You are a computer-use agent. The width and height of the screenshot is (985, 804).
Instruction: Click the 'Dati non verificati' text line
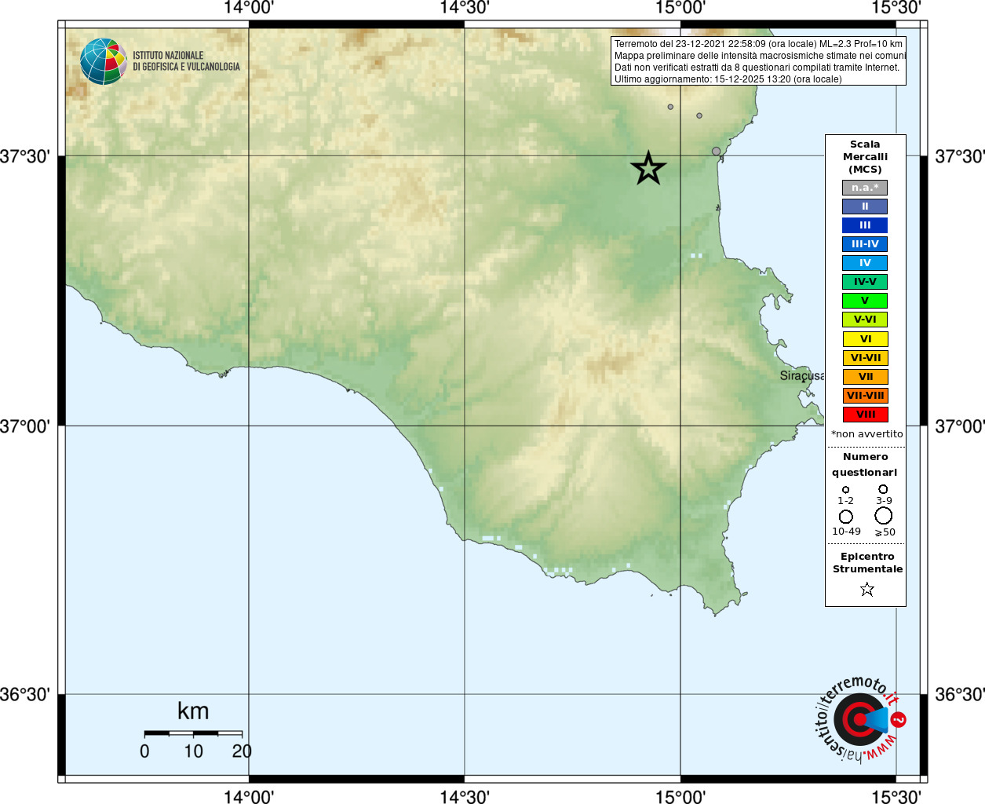point(757,68)
